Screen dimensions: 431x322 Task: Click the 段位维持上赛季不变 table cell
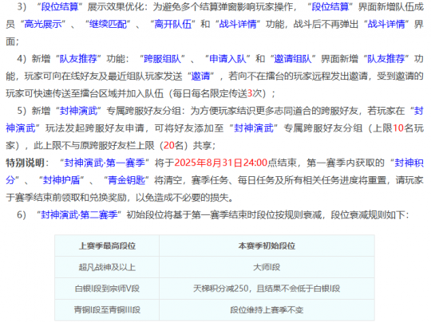click(267, 310)
